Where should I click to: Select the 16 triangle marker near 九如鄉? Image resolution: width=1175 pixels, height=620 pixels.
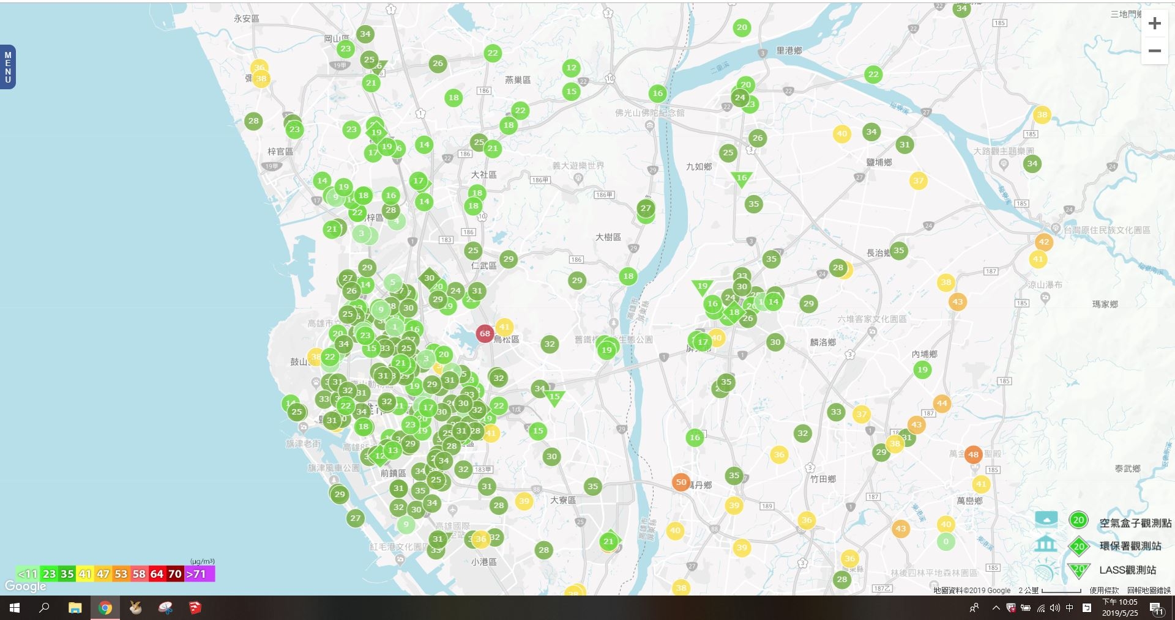(741, 179)
